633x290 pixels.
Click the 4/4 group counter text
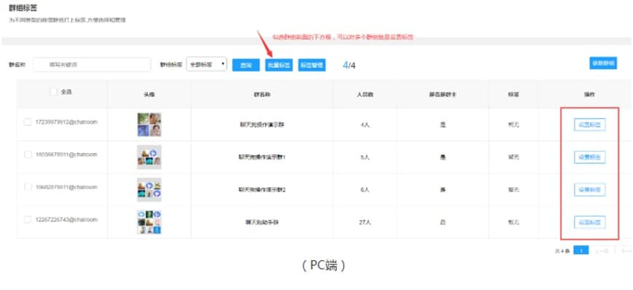pyautogui.click(x=349, y=65)
